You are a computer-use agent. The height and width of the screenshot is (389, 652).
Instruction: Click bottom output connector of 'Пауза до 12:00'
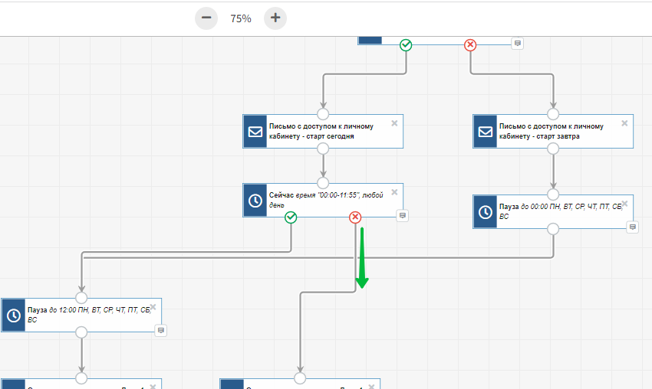pyautogui.click(x=81, y=332)
